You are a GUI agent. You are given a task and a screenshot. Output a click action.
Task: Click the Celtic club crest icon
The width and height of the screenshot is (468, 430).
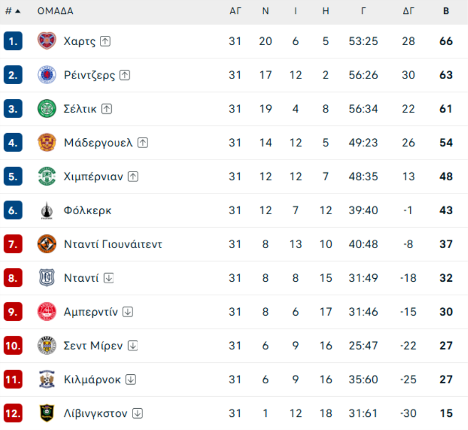coord(47,109)
